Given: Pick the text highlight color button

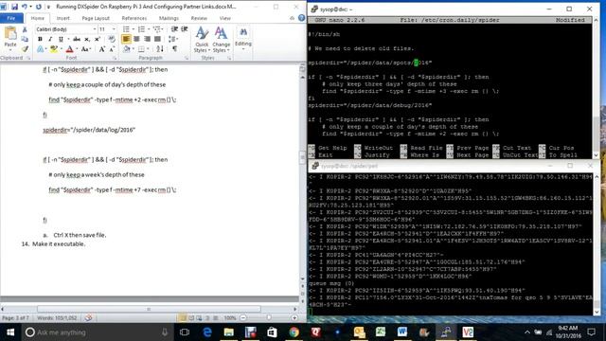Looking at the screenshot, I should coord(53,49).
